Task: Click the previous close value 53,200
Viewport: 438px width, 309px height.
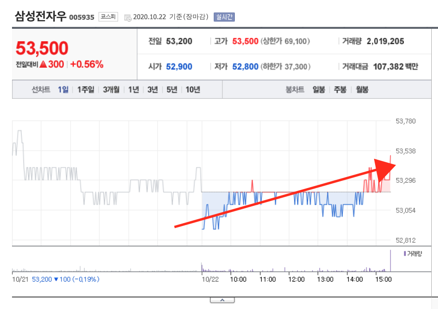Action: coord(179,41)
